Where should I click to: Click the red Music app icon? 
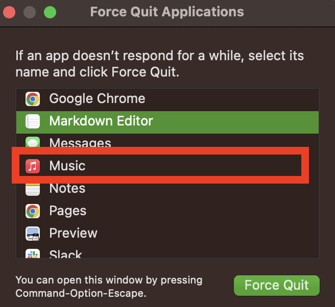[x=33, y=166]
